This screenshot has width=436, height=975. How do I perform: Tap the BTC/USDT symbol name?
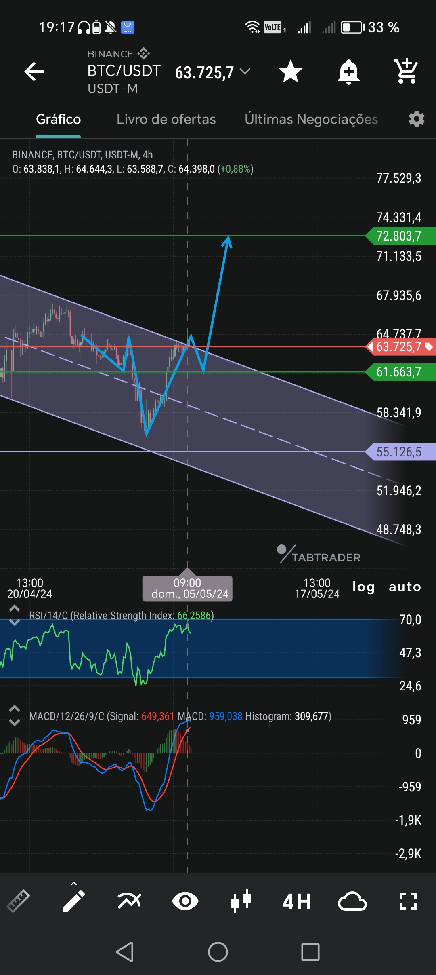pyautogui.click(x=124, y=71)
